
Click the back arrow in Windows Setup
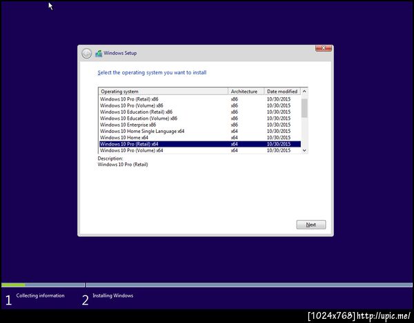87,54
